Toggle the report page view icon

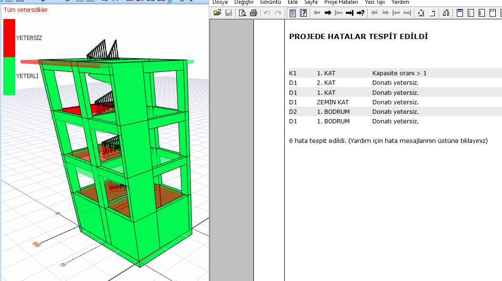(x=292, y=13)
